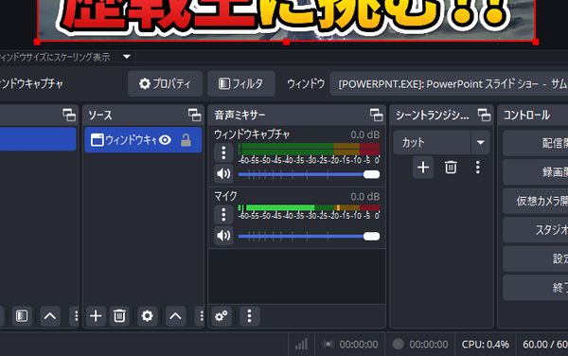The width and height of the screenshot is (568, 356).
Task: Hide ウィンドウキャプチャ source with eye icon
Action: 165,140
